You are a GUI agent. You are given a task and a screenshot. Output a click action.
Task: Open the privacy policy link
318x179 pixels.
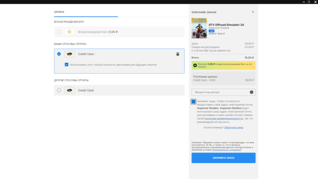click(224, 119)
